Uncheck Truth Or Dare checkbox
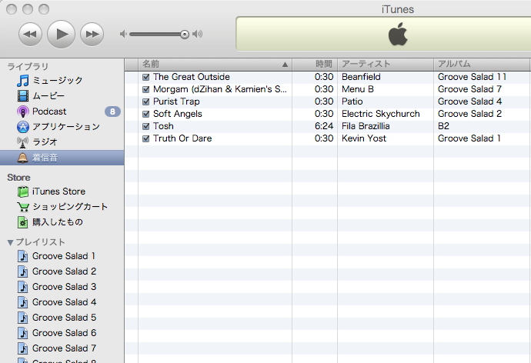The height and width of the screenshot is (363, 531). [146, 138]
